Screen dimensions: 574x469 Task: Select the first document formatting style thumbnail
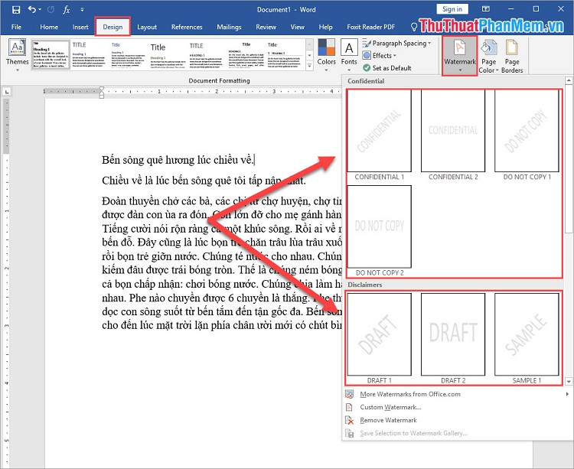51,54
